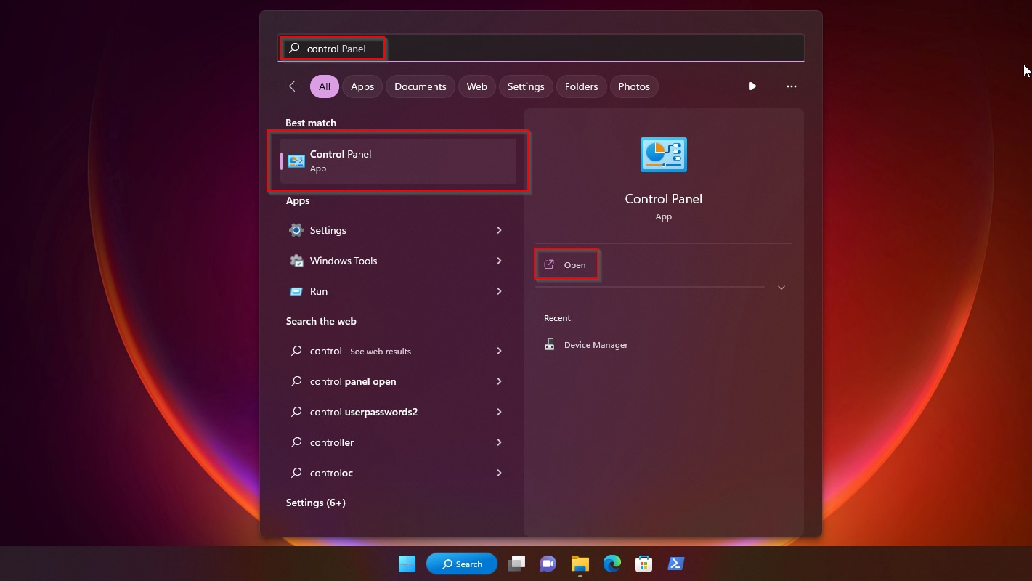This screenshot has height=581, width=1032.
Task: Expand the Run result chevron
Action: [x=499, y=291]
